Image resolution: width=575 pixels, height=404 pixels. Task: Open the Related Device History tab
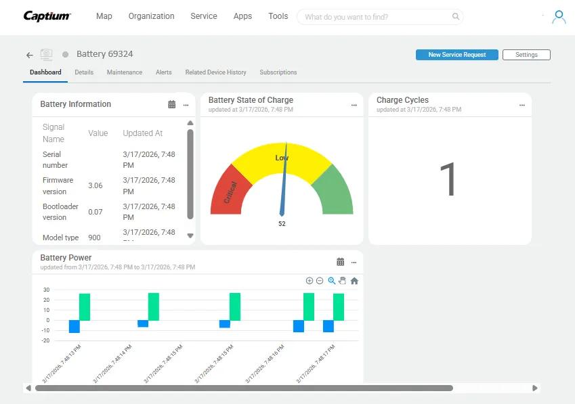(x=215, y=72)
